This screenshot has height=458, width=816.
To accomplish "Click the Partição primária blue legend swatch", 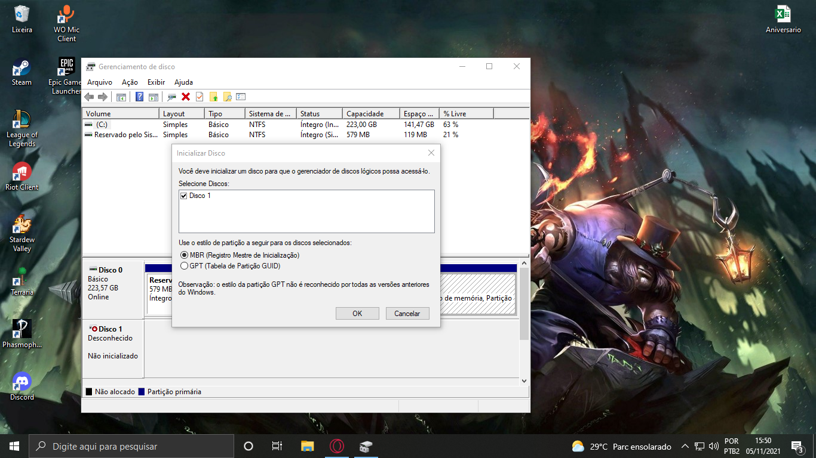I will [142, 392].
